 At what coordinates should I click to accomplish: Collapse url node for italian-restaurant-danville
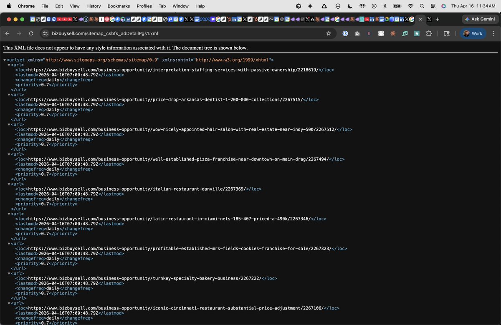click(x=9, y=184)
